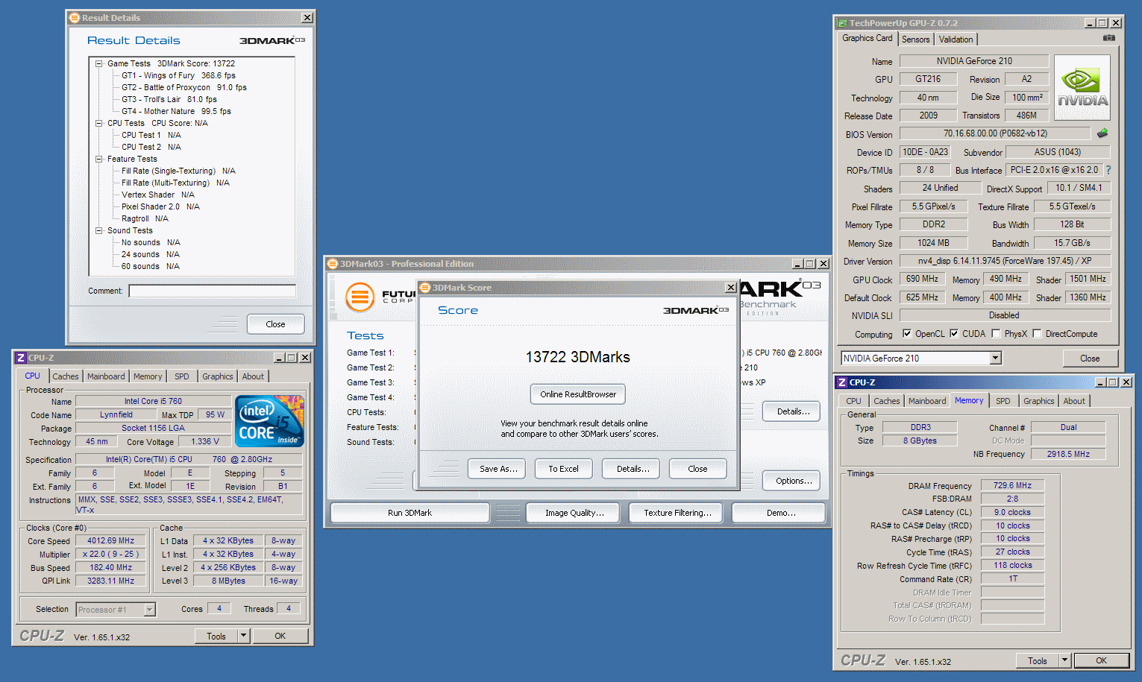The height and width of the screenshot is (682, 1142).
Task: Click the TechPowerUp GPU-Z title bar icon
Action: point(842,23)
